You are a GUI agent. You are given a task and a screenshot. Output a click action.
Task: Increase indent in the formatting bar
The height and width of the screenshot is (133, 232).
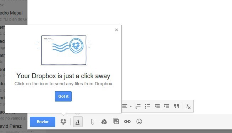pos(167,106)
